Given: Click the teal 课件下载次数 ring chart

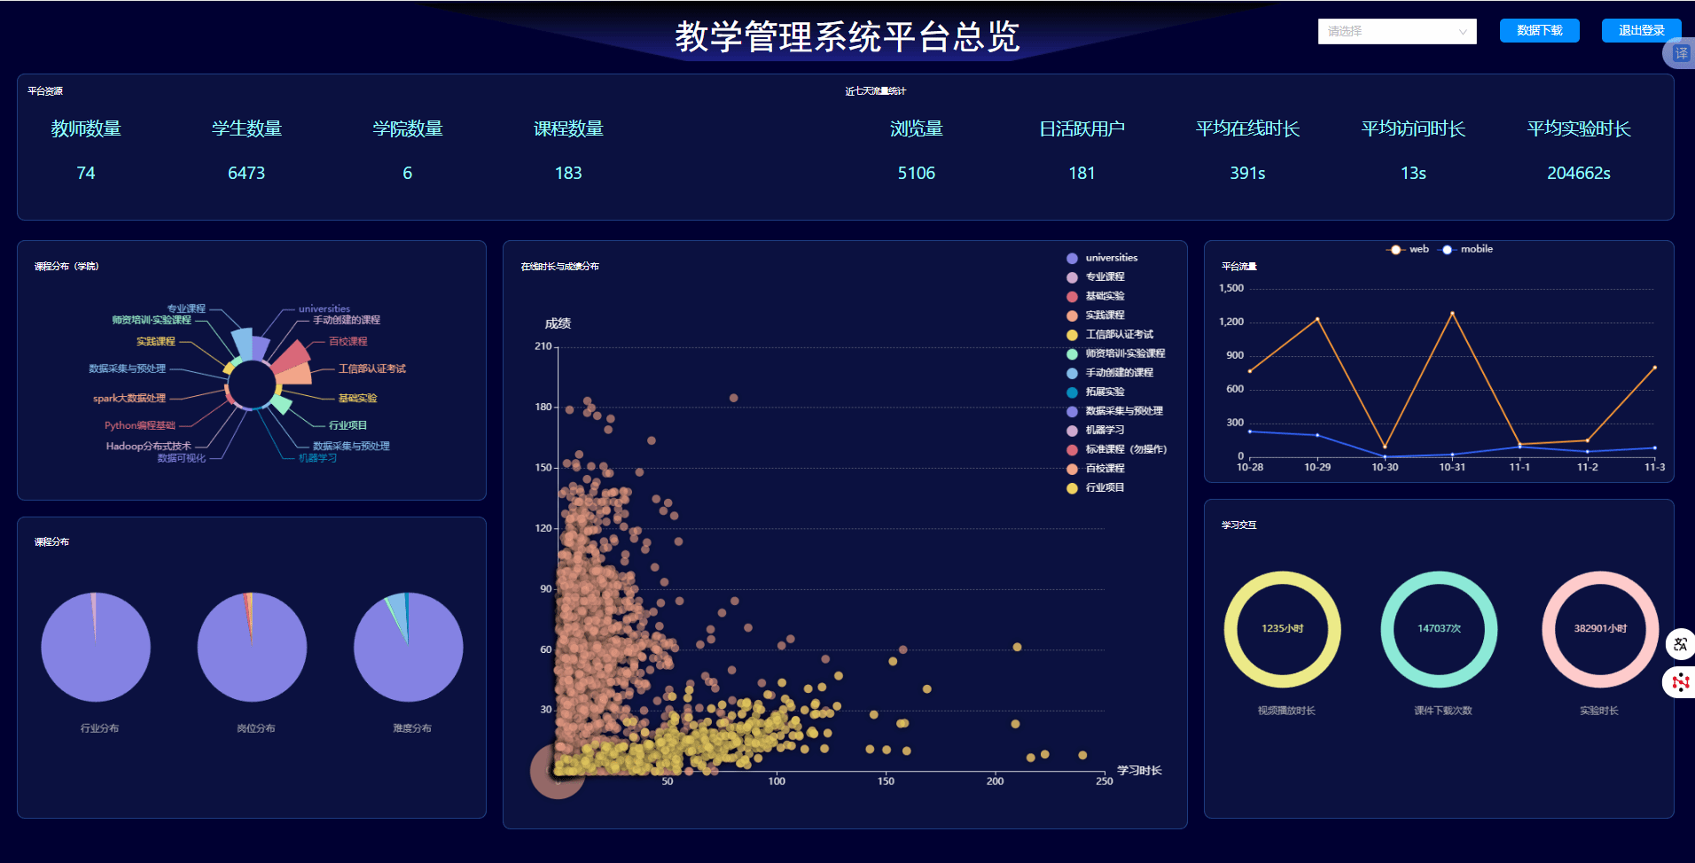Looking at the screenshot, I should pos(1439,629).
